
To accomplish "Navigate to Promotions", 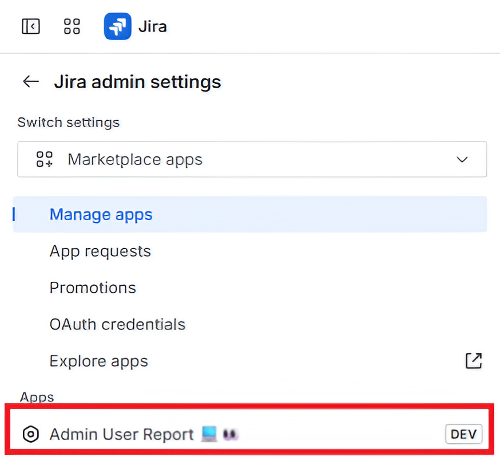I will click(x=93, y=288).
